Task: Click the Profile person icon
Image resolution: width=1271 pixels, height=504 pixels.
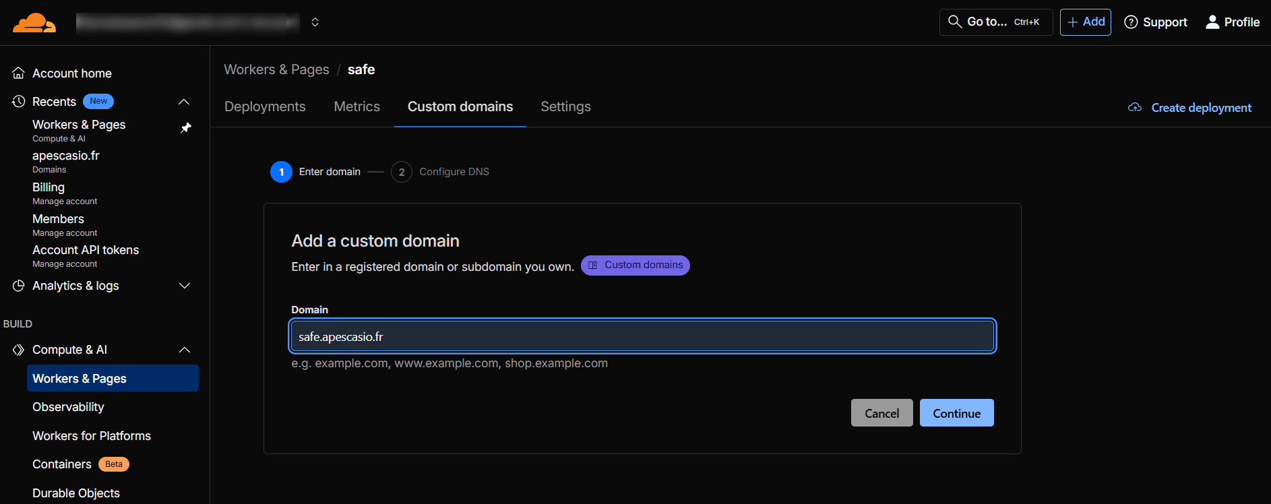Action: (1212, 22)
